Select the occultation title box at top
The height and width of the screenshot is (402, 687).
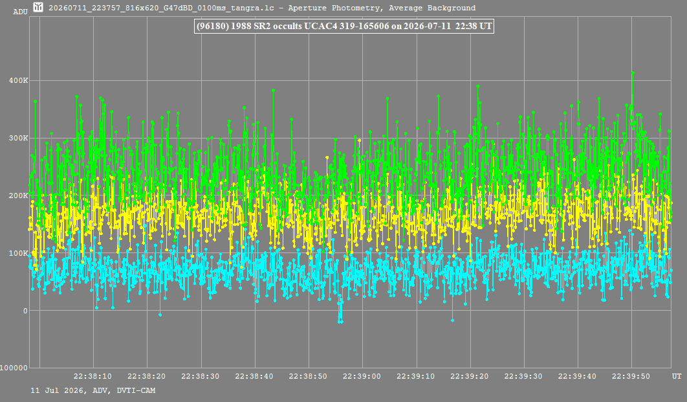(x=344, y=27)
